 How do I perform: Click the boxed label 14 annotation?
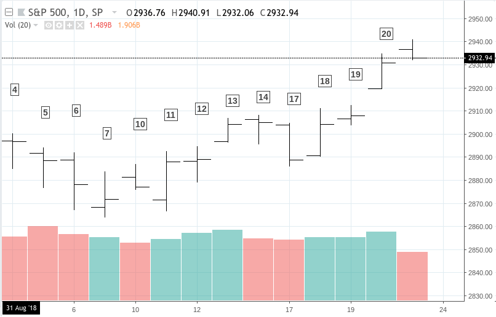pyautogui.click(x=263, y=97)
